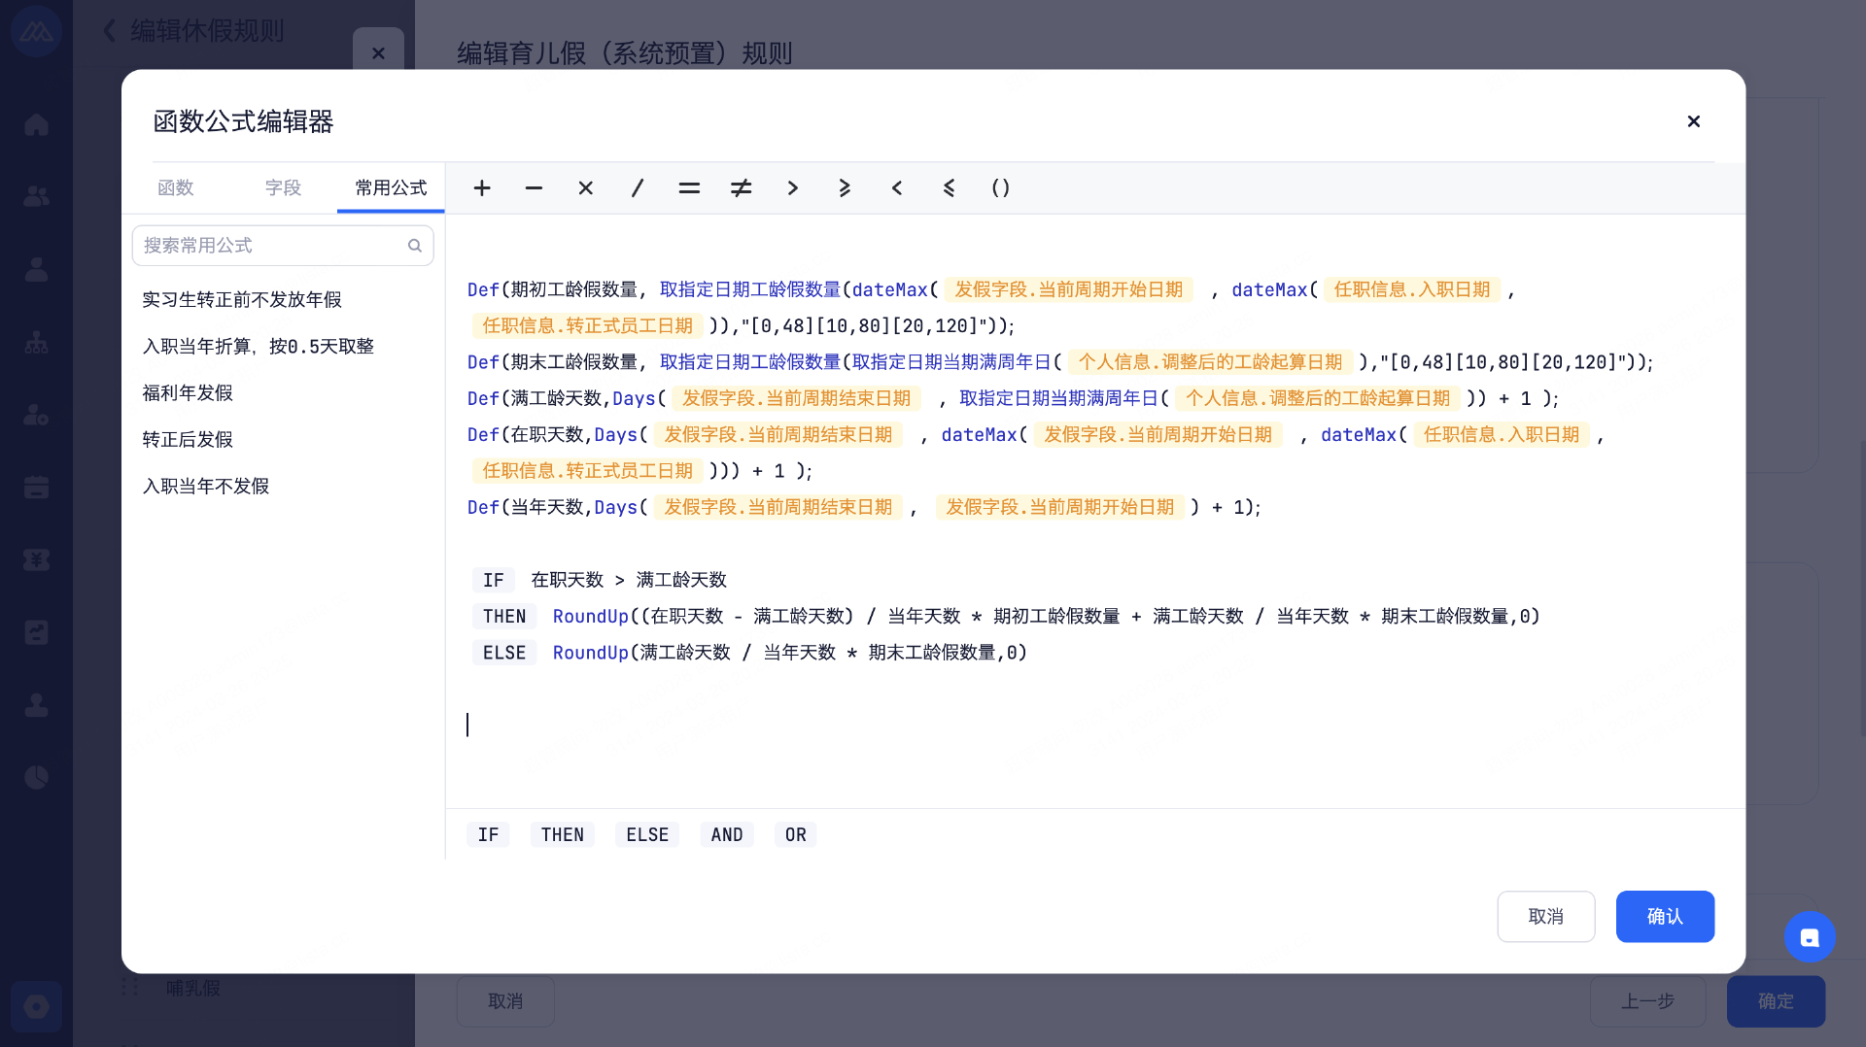
Task: Choose 实习生转正前不发放年假 formula
Action: (x=242, y=300)
